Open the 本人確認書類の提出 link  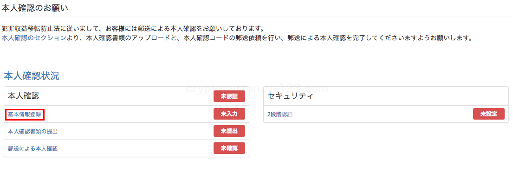(x=33, y=131)
